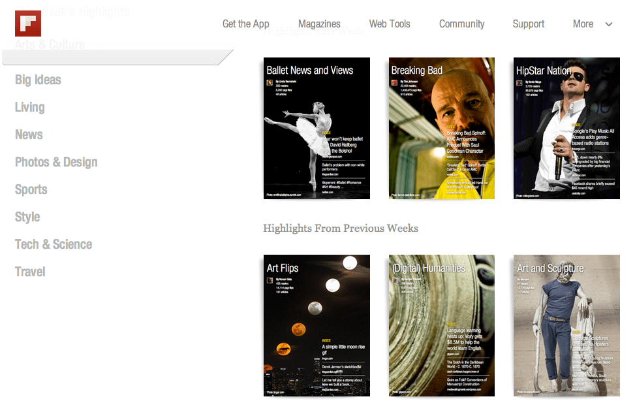Screen dimensions: 635x401
Task: Open the Ballet News and Views magazine cover
Action: pos(317,128)
